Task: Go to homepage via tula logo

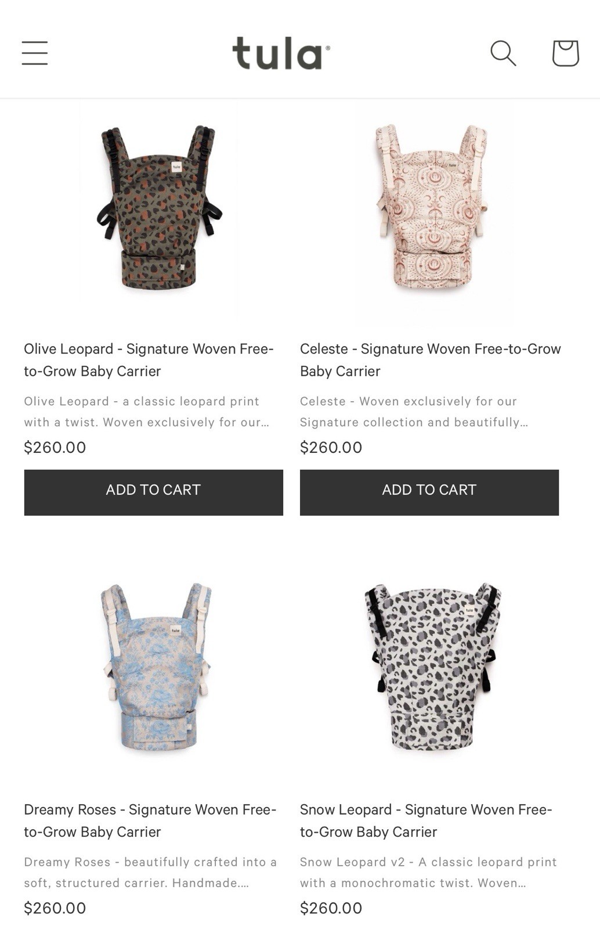Action: tap(281, 53)
